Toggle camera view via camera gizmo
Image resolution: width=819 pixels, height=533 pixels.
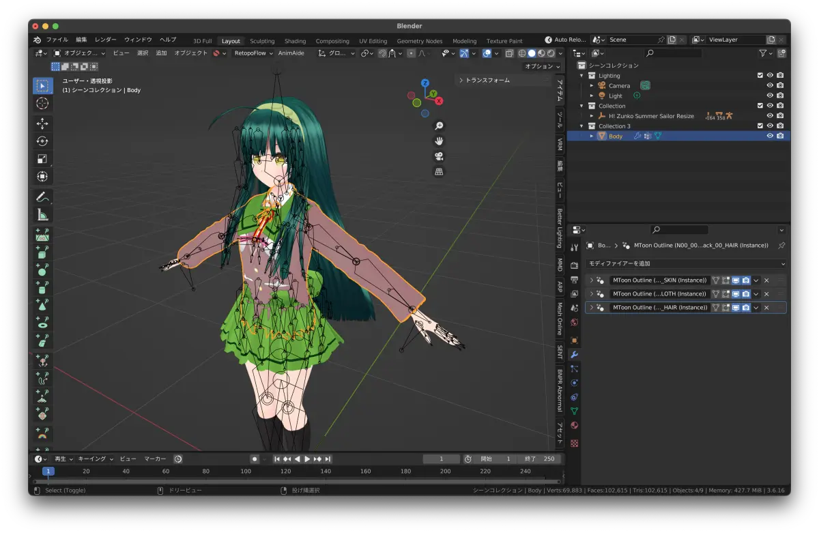pyautogui.click(x=439, y=156)
